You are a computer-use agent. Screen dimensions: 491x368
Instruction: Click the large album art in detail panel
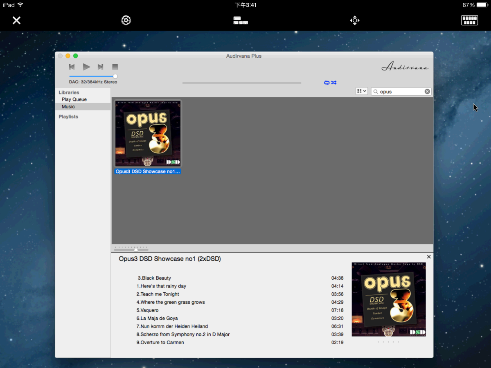pyautogui.click(x=389, y=299)
